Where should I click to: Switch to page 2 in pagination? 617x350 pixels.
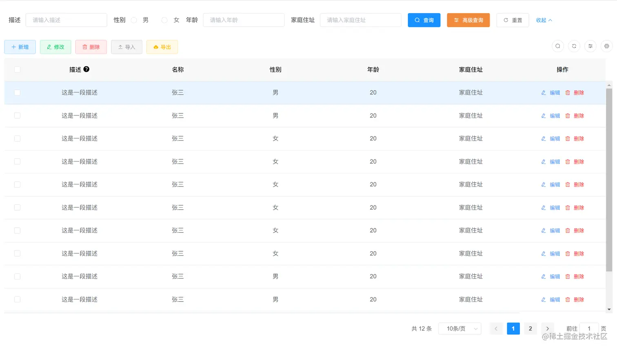[530, 328]
